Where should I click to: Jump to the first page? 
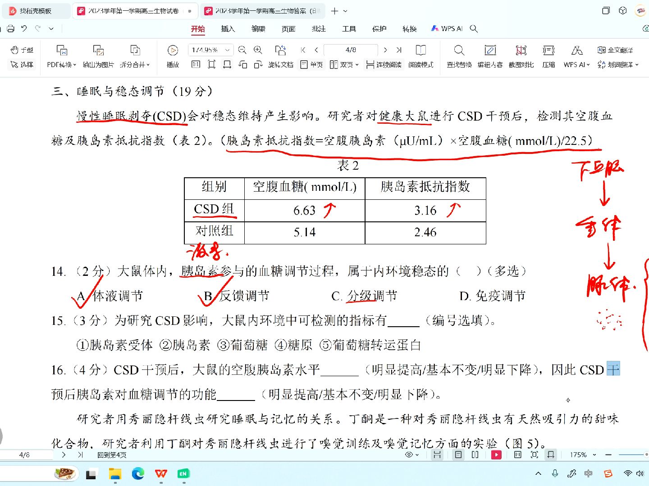click(303, 50)
